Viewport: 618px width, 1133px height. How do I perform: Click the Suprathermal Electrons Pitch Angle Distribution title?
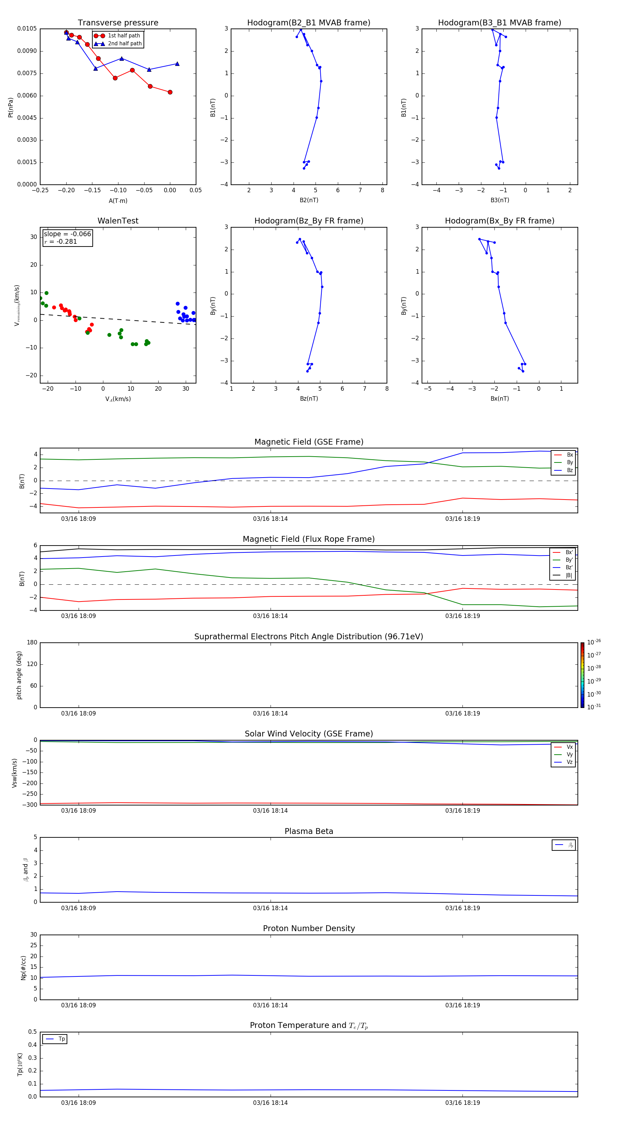pos(309,637)
